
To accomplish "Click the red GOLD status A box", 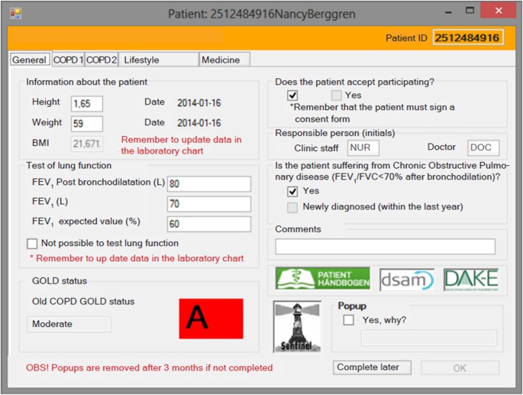I will click(211, 319).
